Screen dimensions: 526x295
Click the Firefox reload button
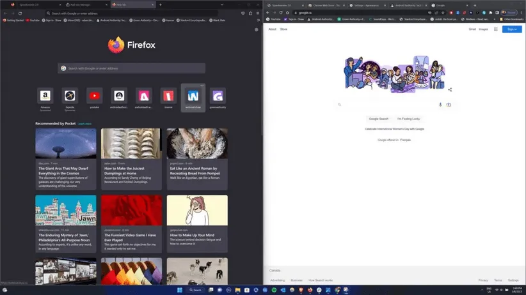[x=20, y=13]
